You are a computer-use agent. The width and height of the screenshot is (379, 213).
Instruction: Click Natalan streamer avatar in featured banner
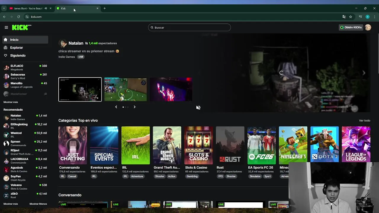[x=63, y=43]
